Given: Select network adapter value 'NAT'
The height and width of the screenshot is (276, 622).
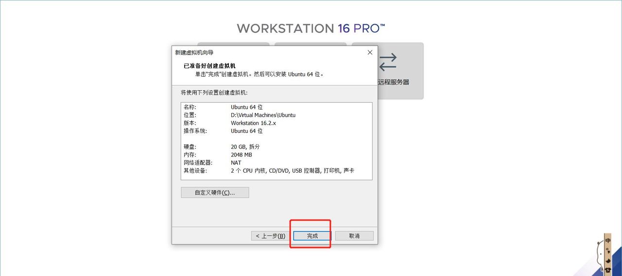Looking at the screenshot, I should coord(236,162).
